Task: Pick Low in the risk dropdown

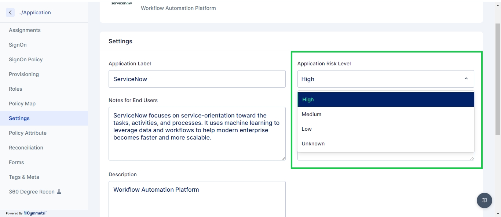Action: [x=385, y=129]
